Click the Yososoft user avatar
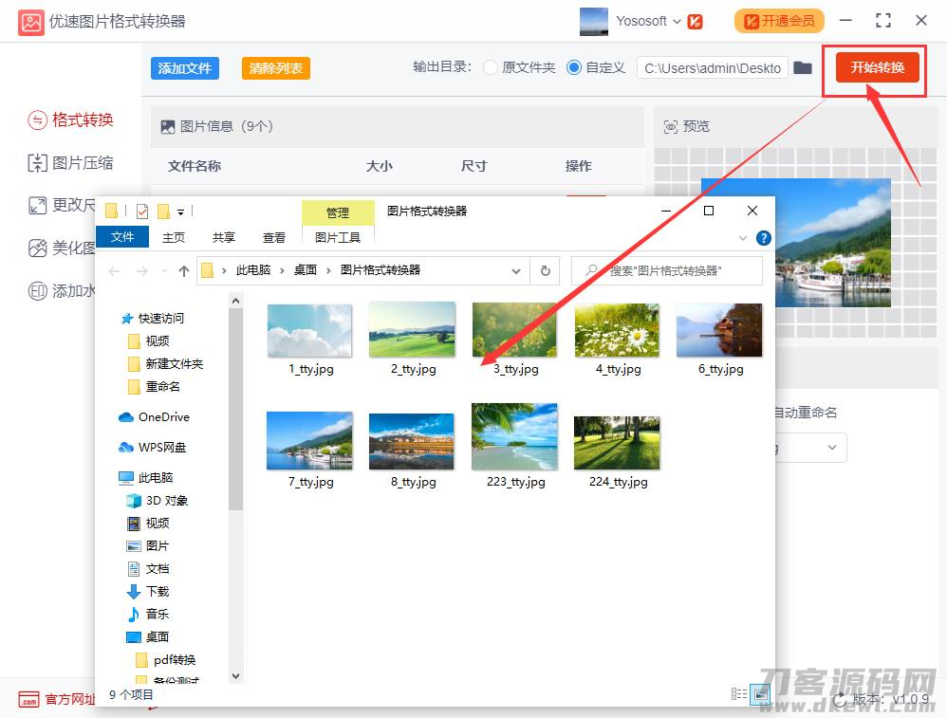 (x=594, y=21)
